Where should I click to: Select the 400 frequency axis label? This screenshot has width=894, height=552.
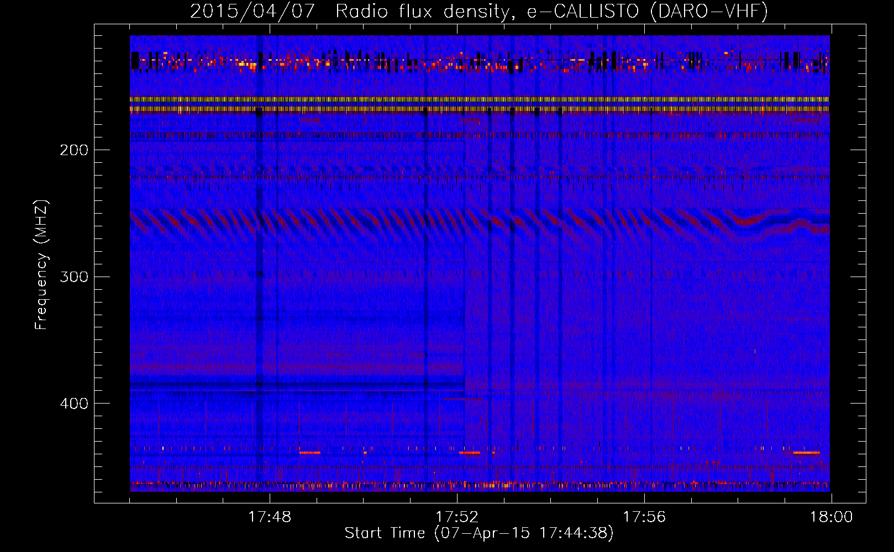[73, 404]
